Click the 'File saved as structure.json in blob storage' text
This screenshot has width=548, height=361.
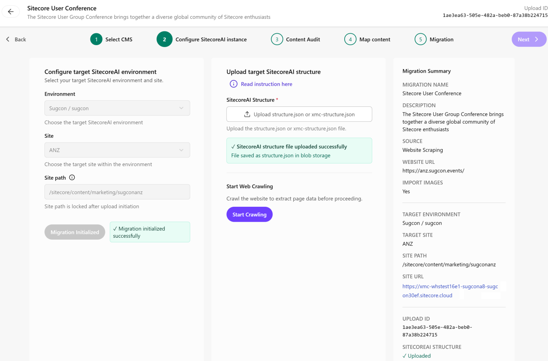point(281,155)
